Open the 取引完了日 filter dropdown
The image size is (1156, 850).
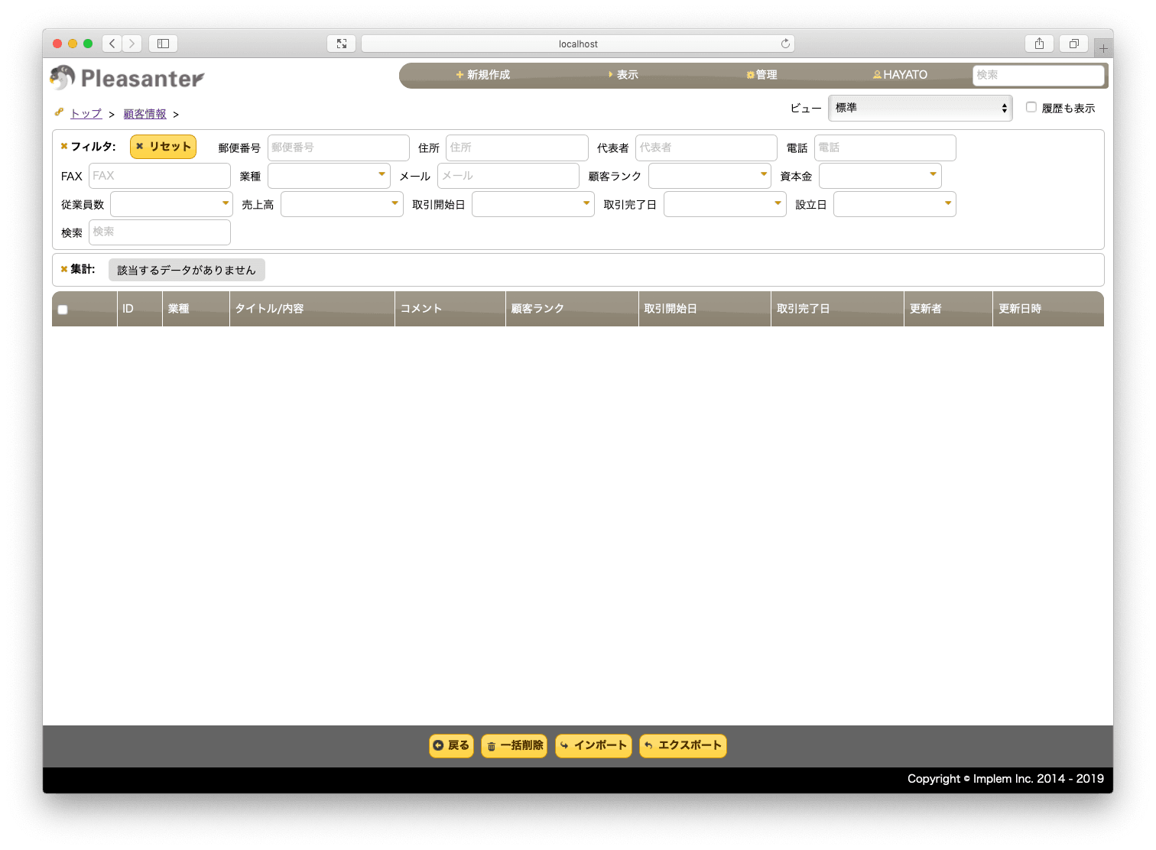(x=725, y=204)
